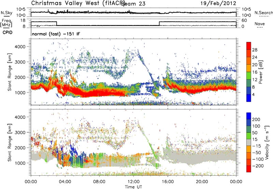Click the Slant Range [km] label of the power panel

click(x=10, y=72)
